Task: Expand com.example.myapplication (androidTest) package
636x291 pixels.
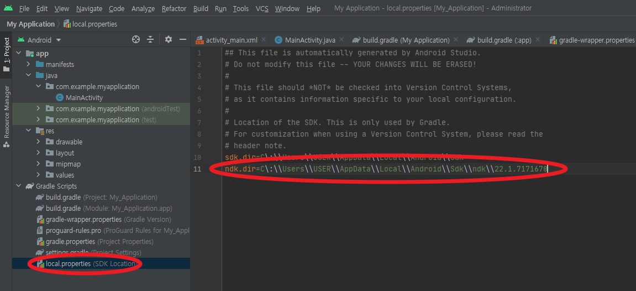Action: click(38, 108)
